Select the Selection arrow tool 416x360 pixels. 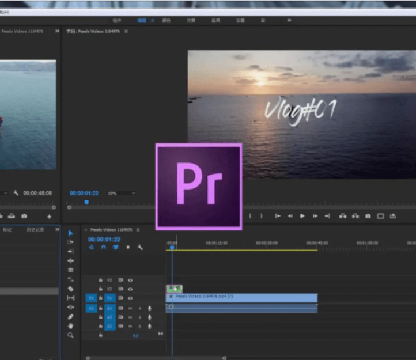coord(70,233)
